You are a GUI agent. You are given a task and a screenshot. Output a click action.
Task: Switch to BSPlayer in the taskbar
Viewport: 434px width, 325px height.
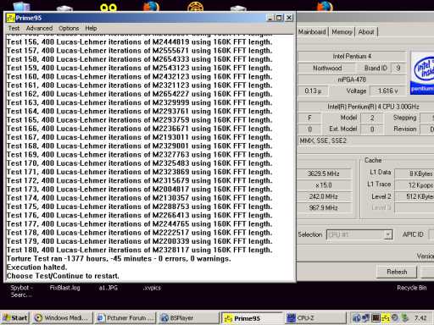click(x=187, y=318)
